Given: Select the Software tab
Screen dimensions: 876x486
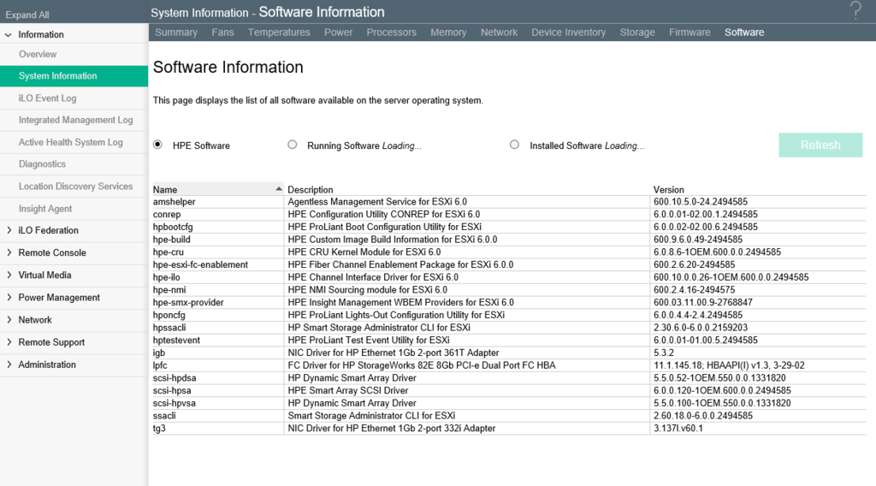Looking at the screenshot, I should tap(744, 33).
